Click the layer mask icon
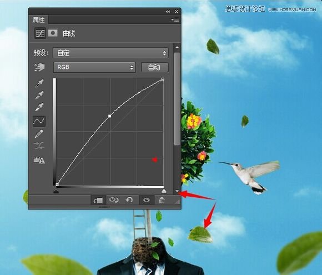The width and height of the screenshot is (322, 275). point(53,33)
